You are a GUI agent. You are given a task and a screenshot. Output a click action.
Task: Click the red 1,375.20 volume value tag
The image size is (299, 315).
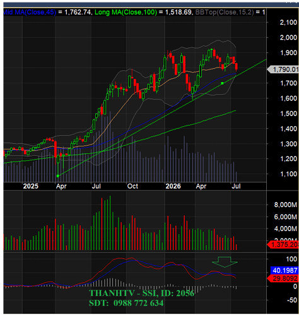click(283, 244)
